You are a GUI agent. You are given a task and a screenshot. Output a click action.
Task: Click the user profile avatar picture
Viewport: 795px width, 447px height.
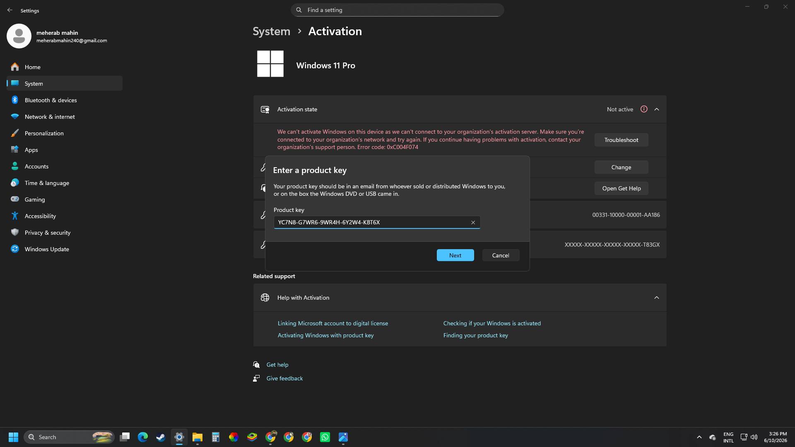[19, 36]
